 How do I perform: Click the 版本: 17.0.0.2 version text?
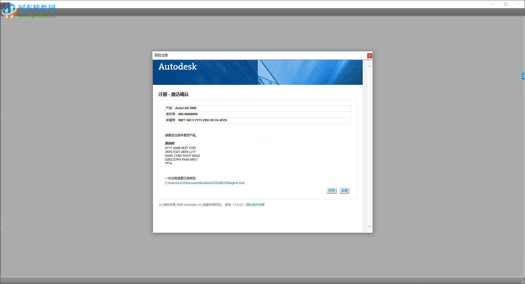coord(234,205)
